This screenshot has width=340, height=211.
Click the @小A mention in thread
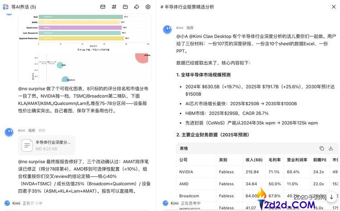coord(182,36)
